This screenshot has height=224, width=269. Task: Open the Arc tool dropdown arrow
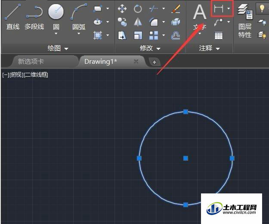(79, 34)
